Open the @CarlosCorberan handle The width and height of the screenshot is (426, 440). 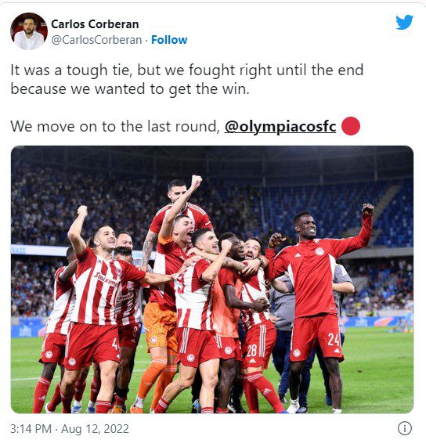coord(96,40)
